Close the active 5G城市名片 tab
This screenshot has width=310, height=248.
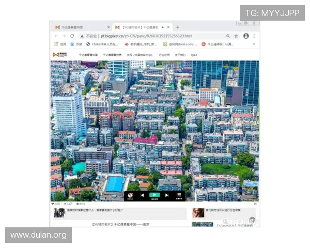pos(168,27)
